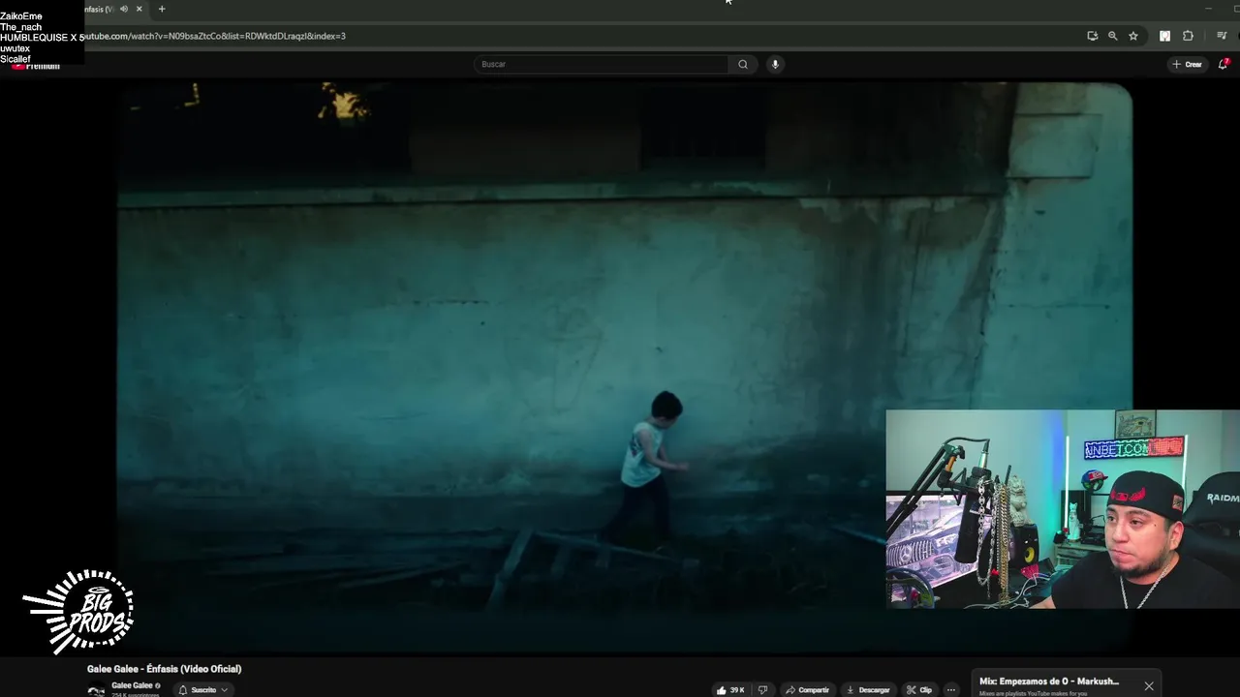Bookmark this page with the star icon
1240x697 pixels.
[1133, 36]
